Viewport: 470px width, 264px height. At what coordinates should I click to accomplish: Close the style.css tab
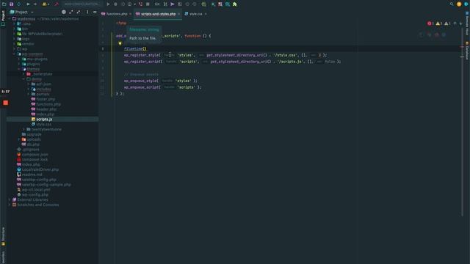click(x=206, y=14)
